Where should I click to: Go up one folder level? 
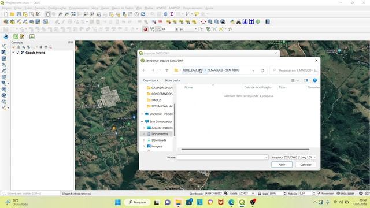point(167,70)
